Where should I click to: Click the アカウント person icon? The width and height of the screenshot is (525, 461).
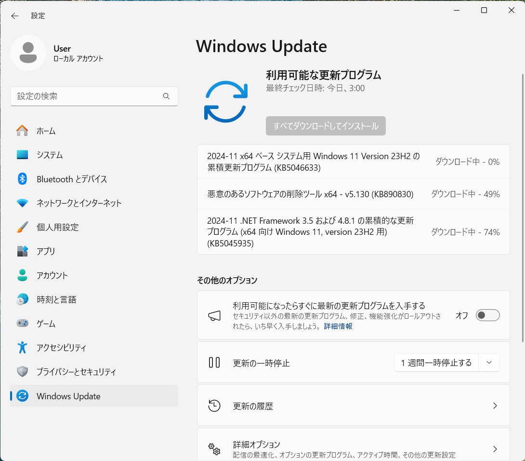[23, 275]
